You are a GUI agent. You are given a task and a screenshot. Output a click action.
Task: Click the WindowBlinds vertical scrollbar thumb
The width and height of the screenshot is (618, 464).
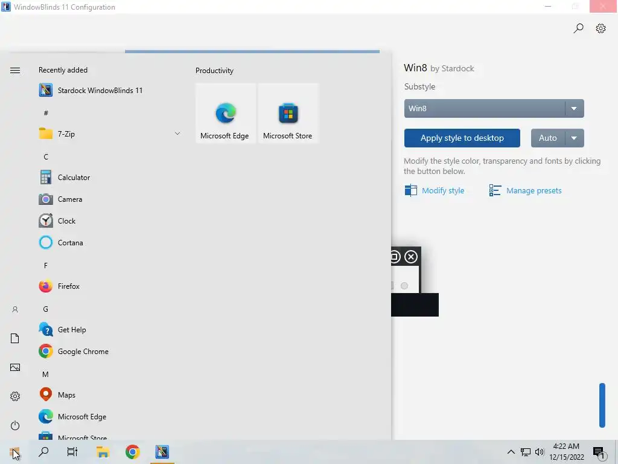coord(602,405)
